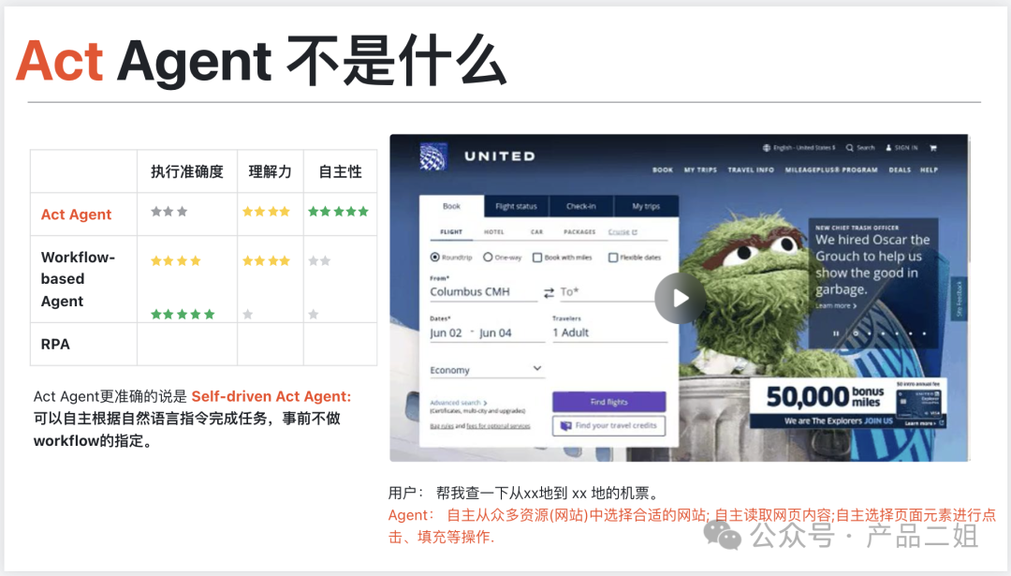
Task: Pause the banner carousel
Action: pos(836,333)
